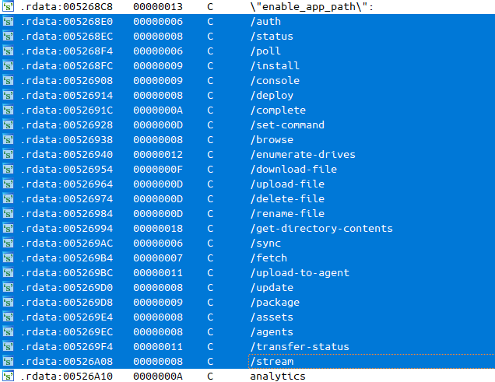This screenshot has height=382, width=495.
Task: Click the string icon next to /transfer-status
Action: (7, 347)
